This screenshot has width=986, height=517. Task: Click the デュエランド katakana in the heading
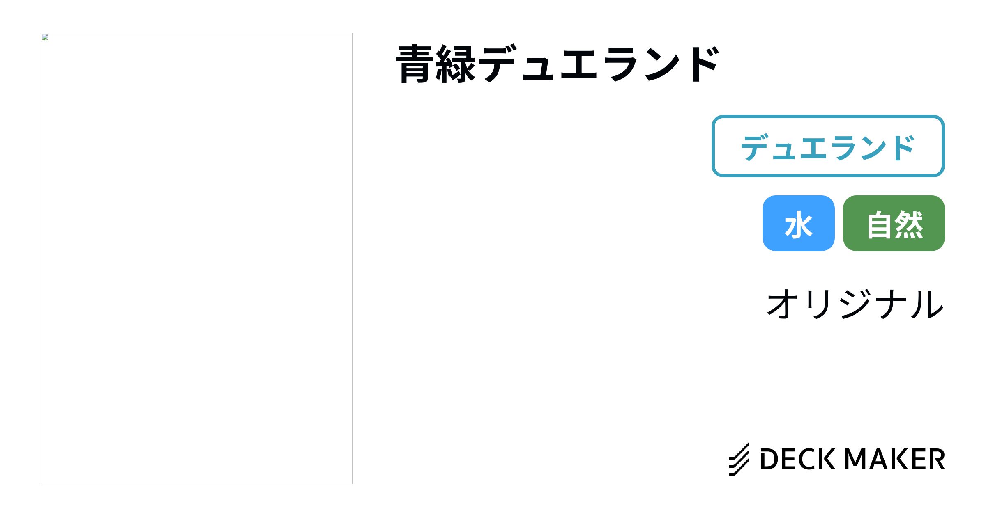coord(599,64)
